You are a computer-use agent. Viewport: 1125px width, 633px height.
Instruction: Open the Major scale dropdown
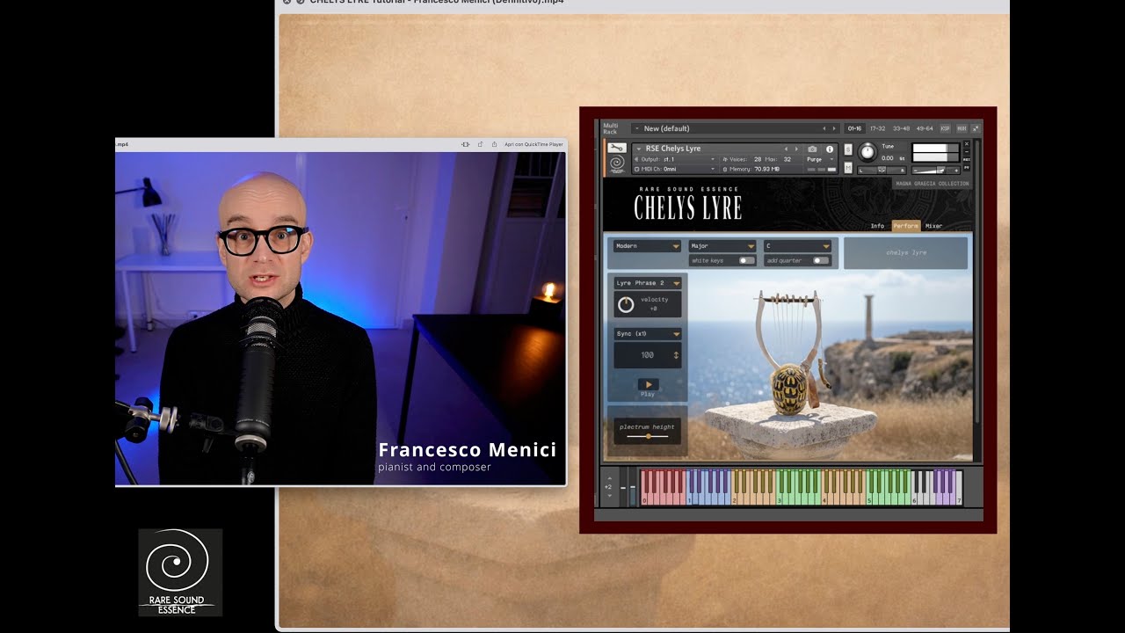(722, 246)
